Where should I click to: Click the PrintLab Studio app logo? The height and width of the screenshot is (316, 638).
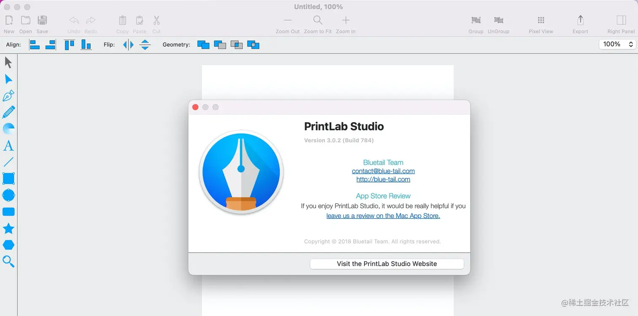(241, 172)
